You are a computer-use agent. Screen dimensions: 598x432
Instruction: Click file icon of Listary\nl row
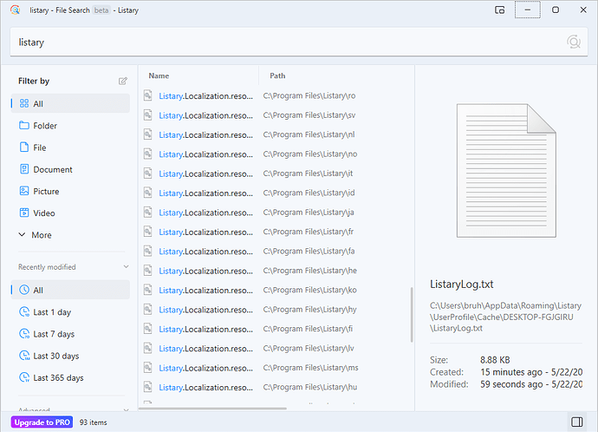tap(147, 134)
